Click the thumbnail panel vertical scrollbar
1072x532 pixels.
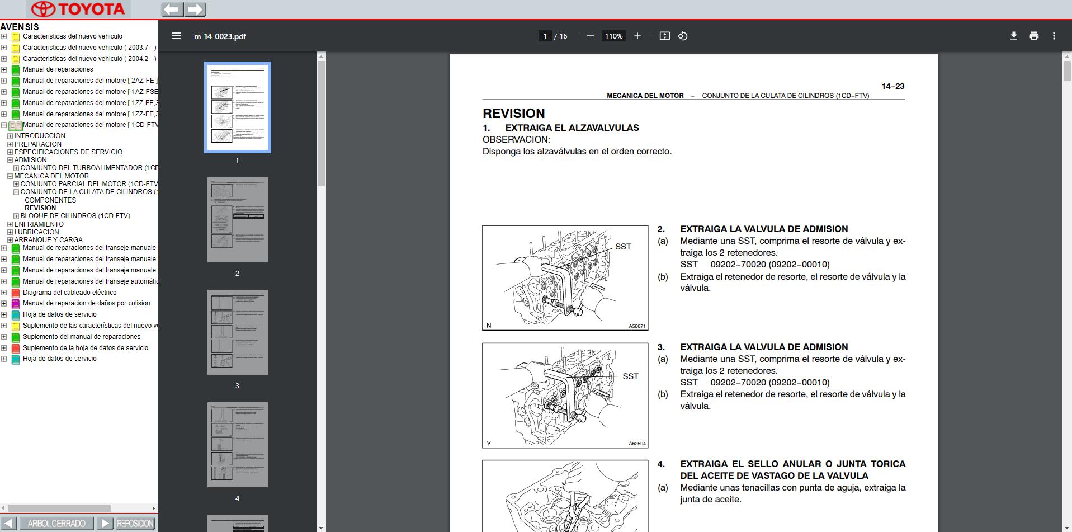321,123
